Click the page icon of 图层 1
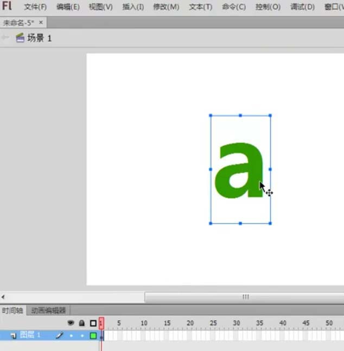This screenshot has height=351, width=344. point(13,336)
